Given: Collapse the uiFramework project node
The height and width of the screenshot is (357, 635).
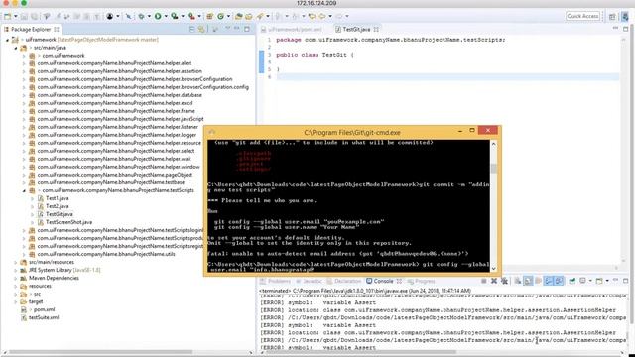Looking at the screenshot, I should 7,40.
